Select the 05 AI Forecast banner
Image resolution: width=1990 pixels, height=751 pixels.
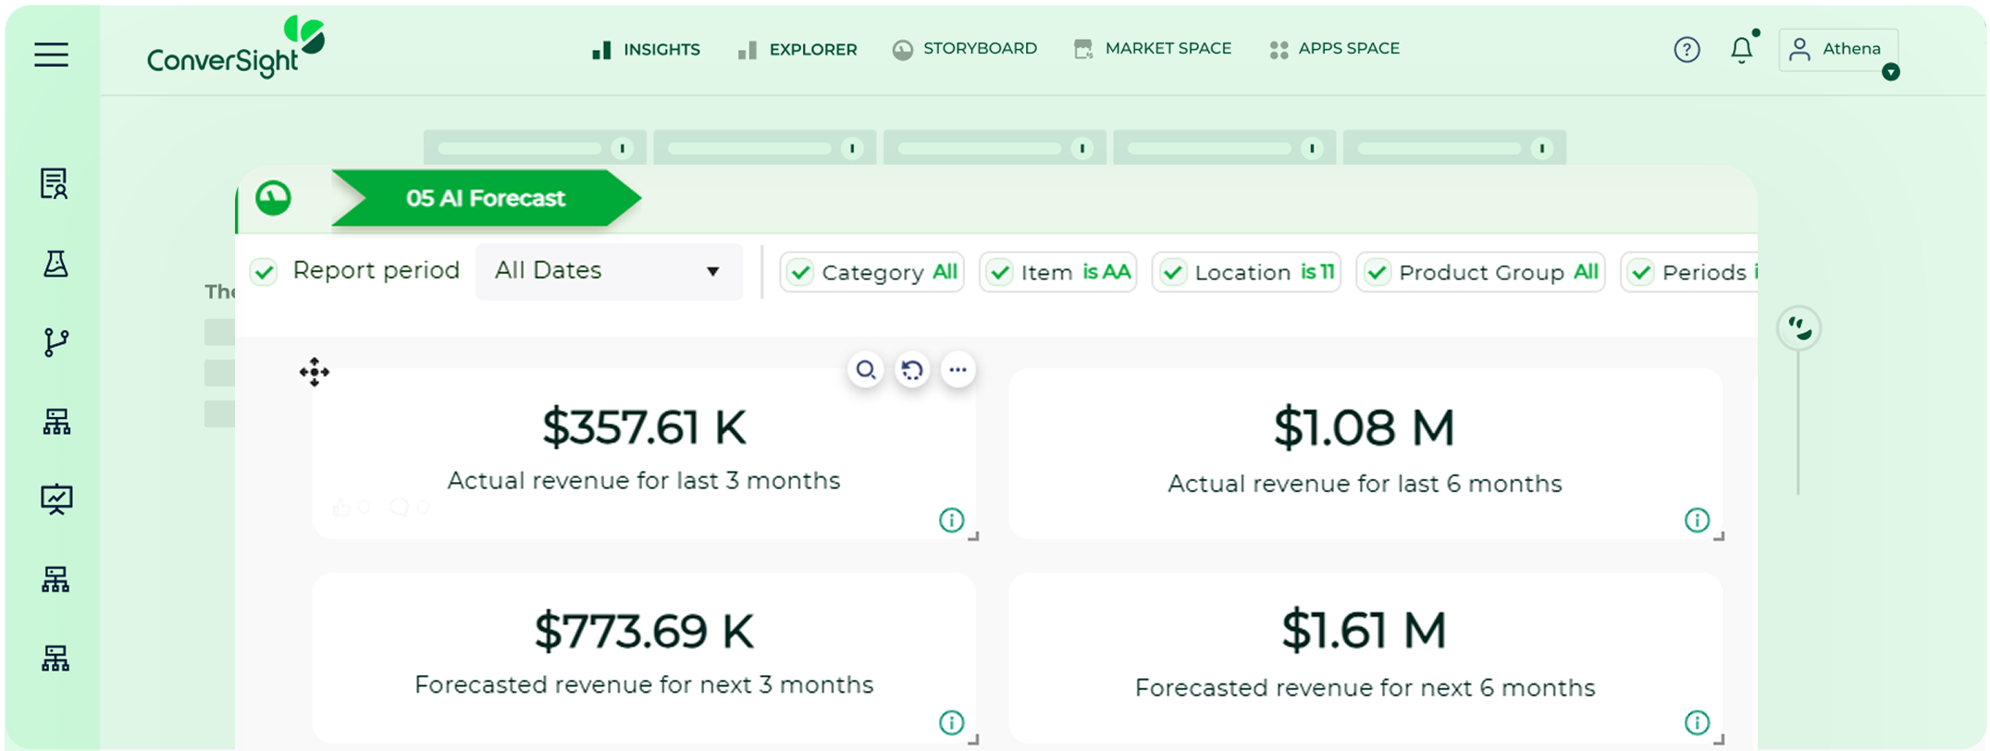click(486, 198)
